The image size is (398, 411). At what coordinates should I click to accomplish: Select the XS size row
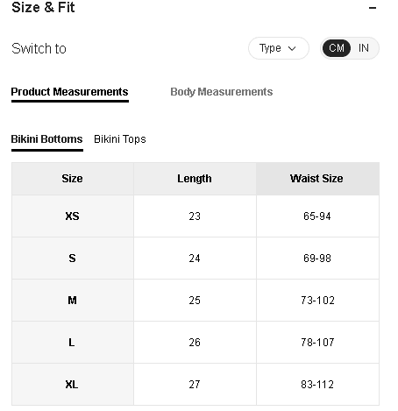(195, 216)
